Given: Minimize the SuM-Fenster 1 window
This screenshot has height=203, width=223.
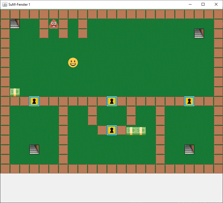Looking at the screenshot, I should (x=190, y=4).
